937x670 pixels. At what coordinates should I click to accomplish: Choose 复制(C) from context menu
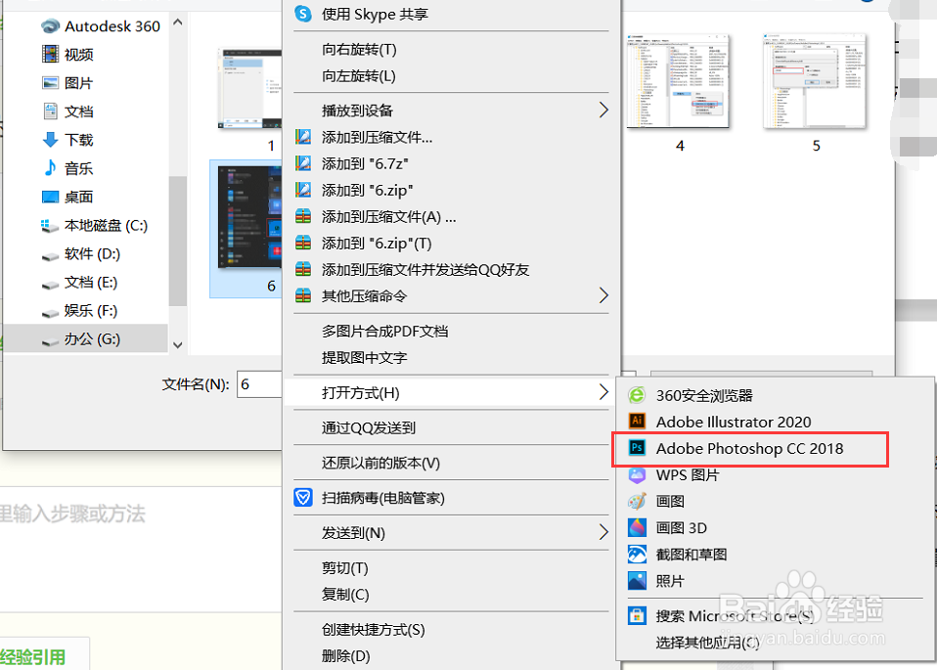click(x=345, y=594)
